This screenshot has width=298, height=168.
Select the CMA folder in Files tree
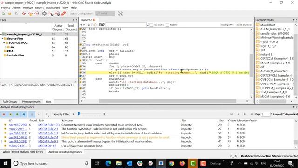[10, 51]
